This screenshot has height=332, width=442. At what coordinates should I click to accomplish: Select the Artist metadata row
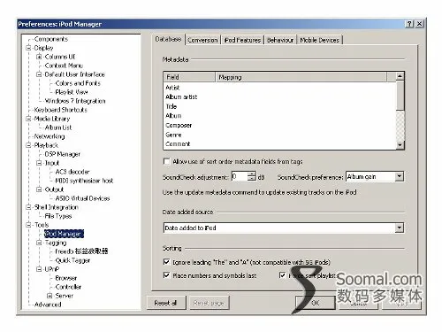(x=280, y=88)
